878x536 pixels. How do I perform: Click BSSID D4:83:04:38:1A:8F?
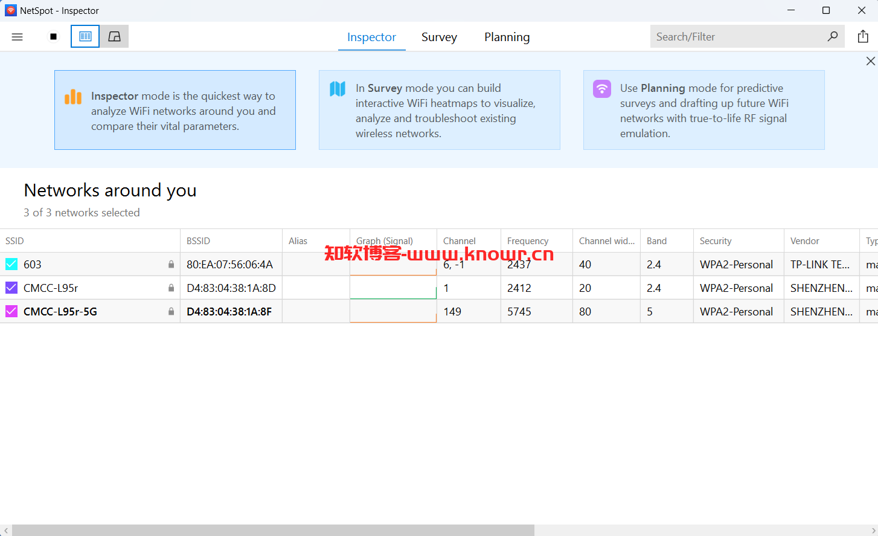coord(229,311)
